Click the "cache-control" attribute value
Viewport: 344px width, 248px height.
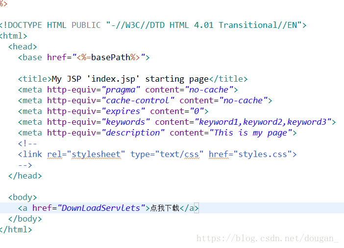[x=138, y=101]
